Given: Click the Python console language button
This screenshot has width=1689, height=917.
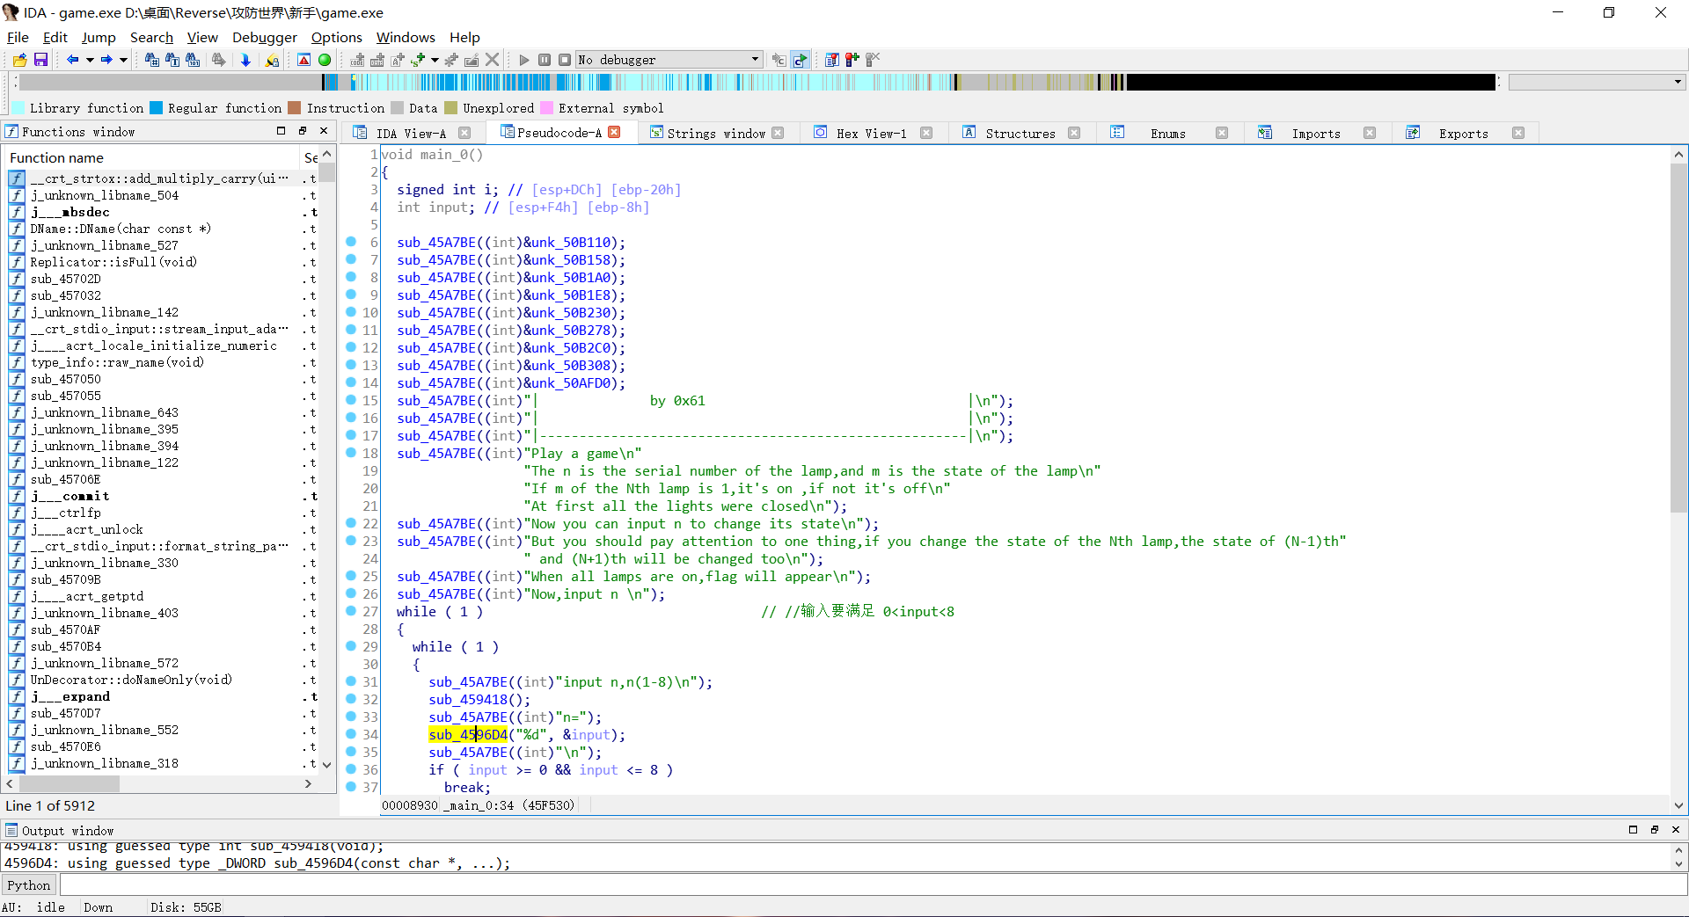Looking at the screenshot, I should tap(29, 885).
